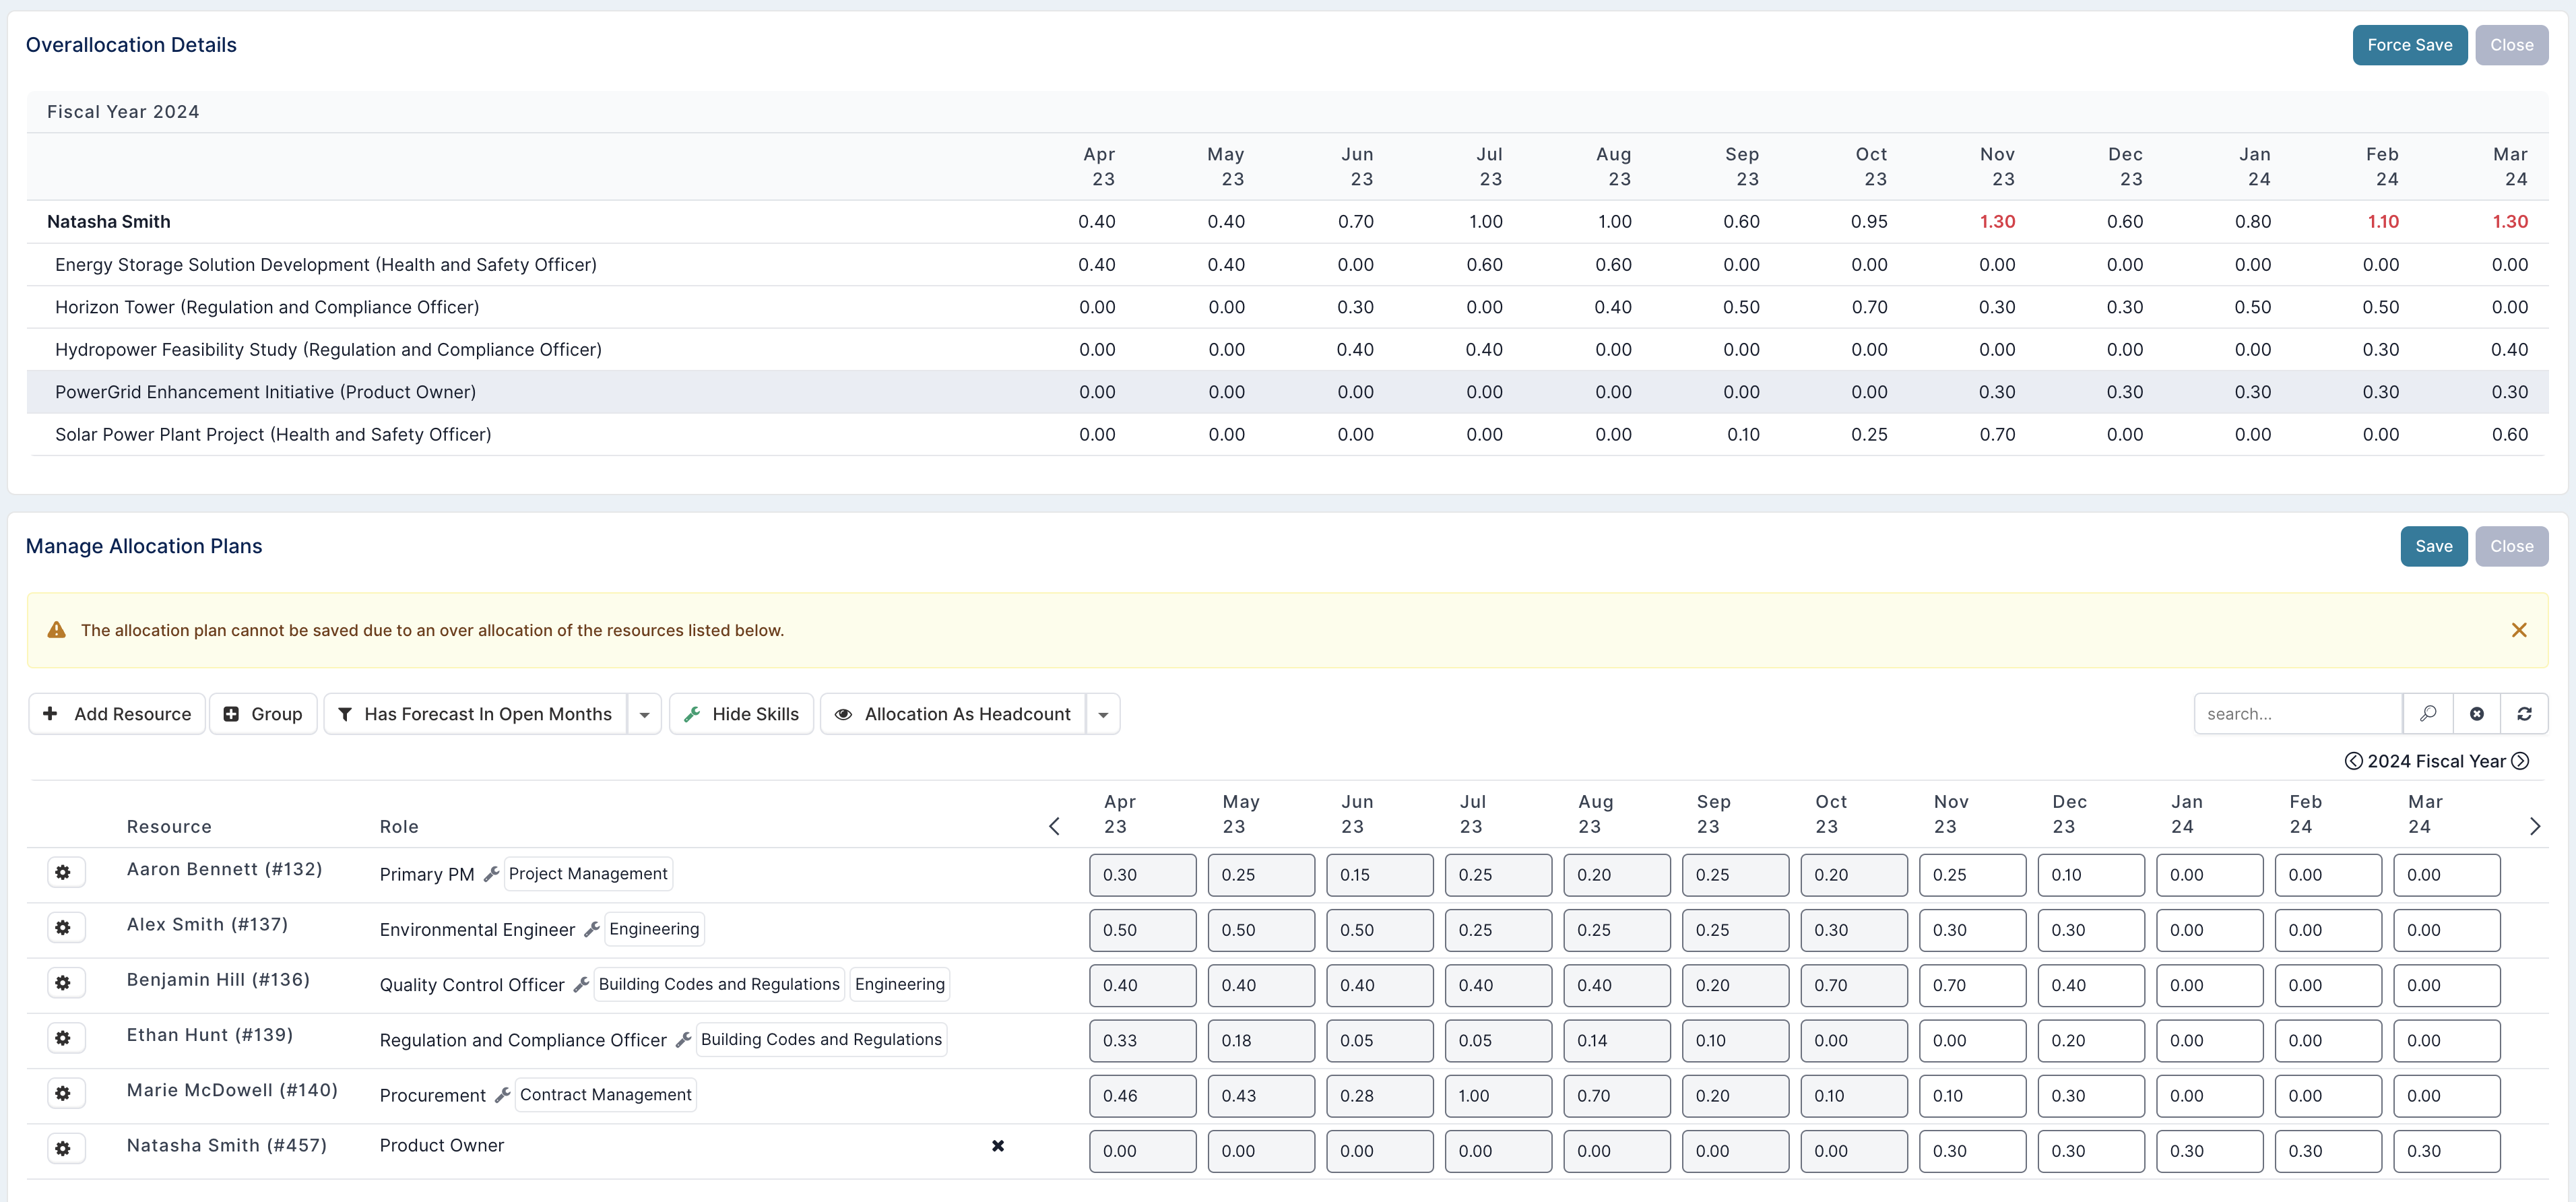Image resolution: width=2576 pixels, height=1202 pixels.
Task: Go to the previous fiscal year
Action: (x=2354, y=761)
